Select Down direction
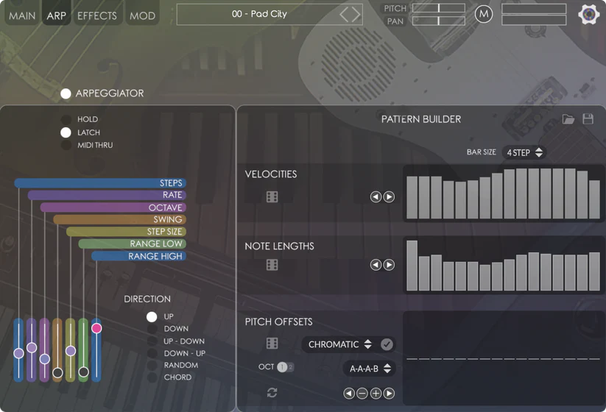The height and width of the screenshot is (412, 606). 152,329
